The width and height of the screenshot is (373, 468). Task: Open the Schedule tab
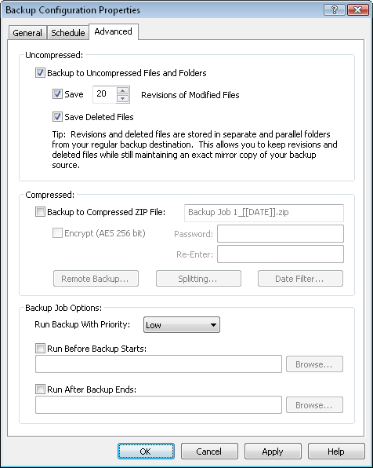click(x=68, y=32)
